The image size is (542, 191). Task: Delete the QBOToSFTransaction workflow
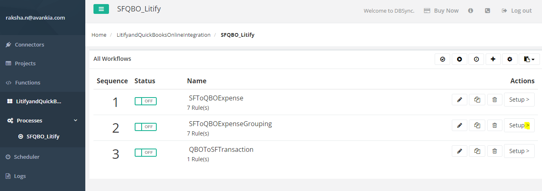tap(494, 151)
